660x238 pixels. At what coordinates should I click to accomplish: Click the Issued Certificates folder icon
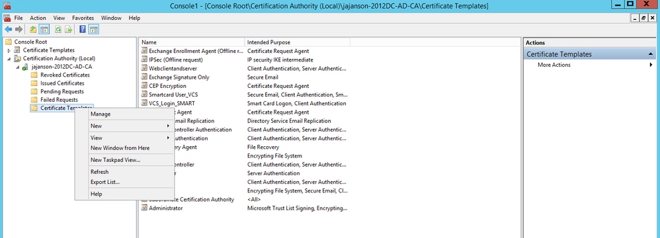[x=34, y=83]
